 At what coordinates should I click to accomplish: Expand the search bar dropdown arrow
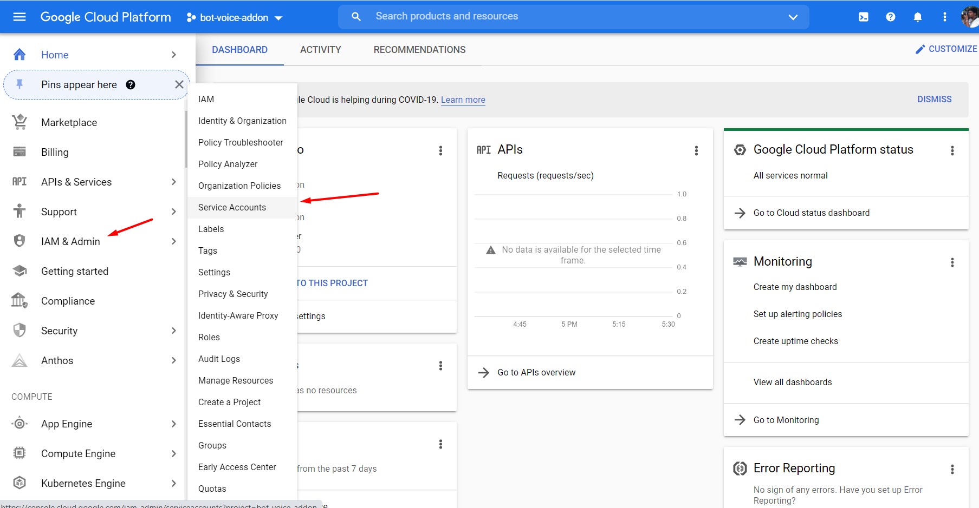pos(793,17)
